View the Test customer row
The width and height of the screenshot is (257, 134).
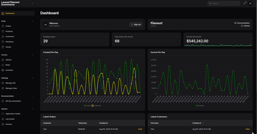click(248, 129)
